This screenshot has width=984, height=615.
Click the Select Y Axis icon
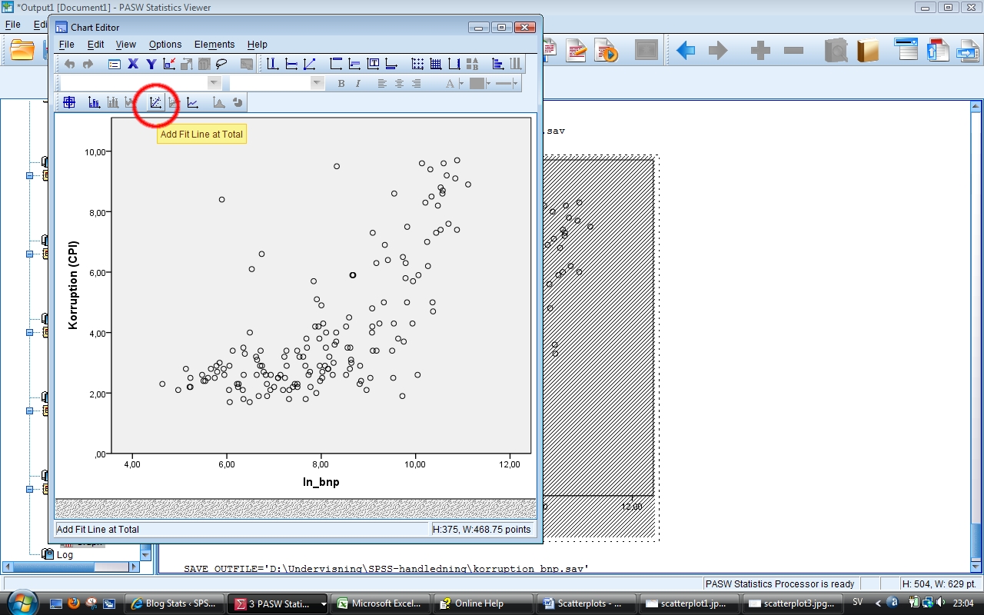pyautogui.click(x=151, y=64)
